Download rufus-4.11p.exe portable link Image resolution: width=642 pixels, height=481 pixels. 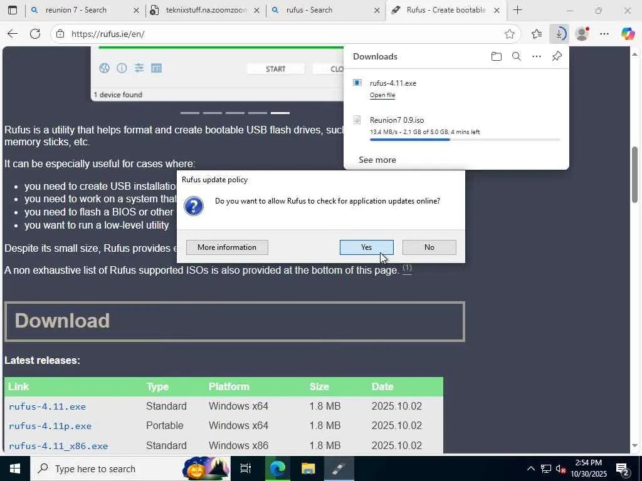coord(50,426)
